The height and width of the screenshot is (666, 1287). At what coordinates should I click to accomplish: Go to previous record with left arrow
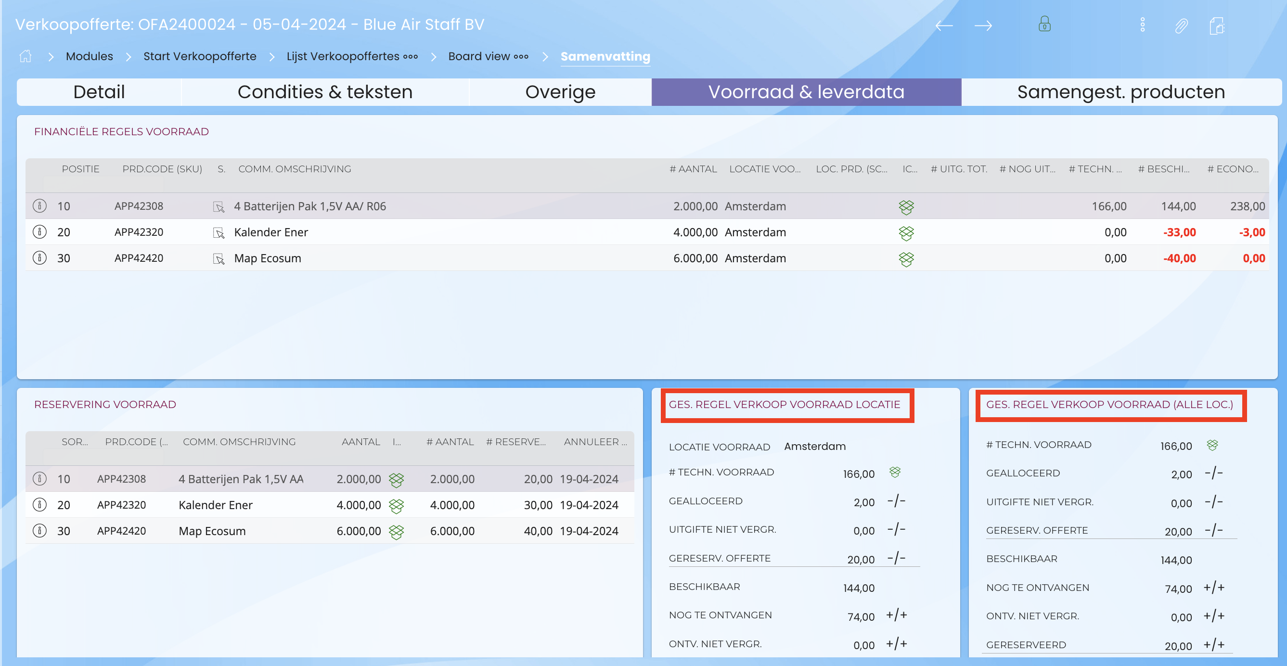click(x=944, y=25)
